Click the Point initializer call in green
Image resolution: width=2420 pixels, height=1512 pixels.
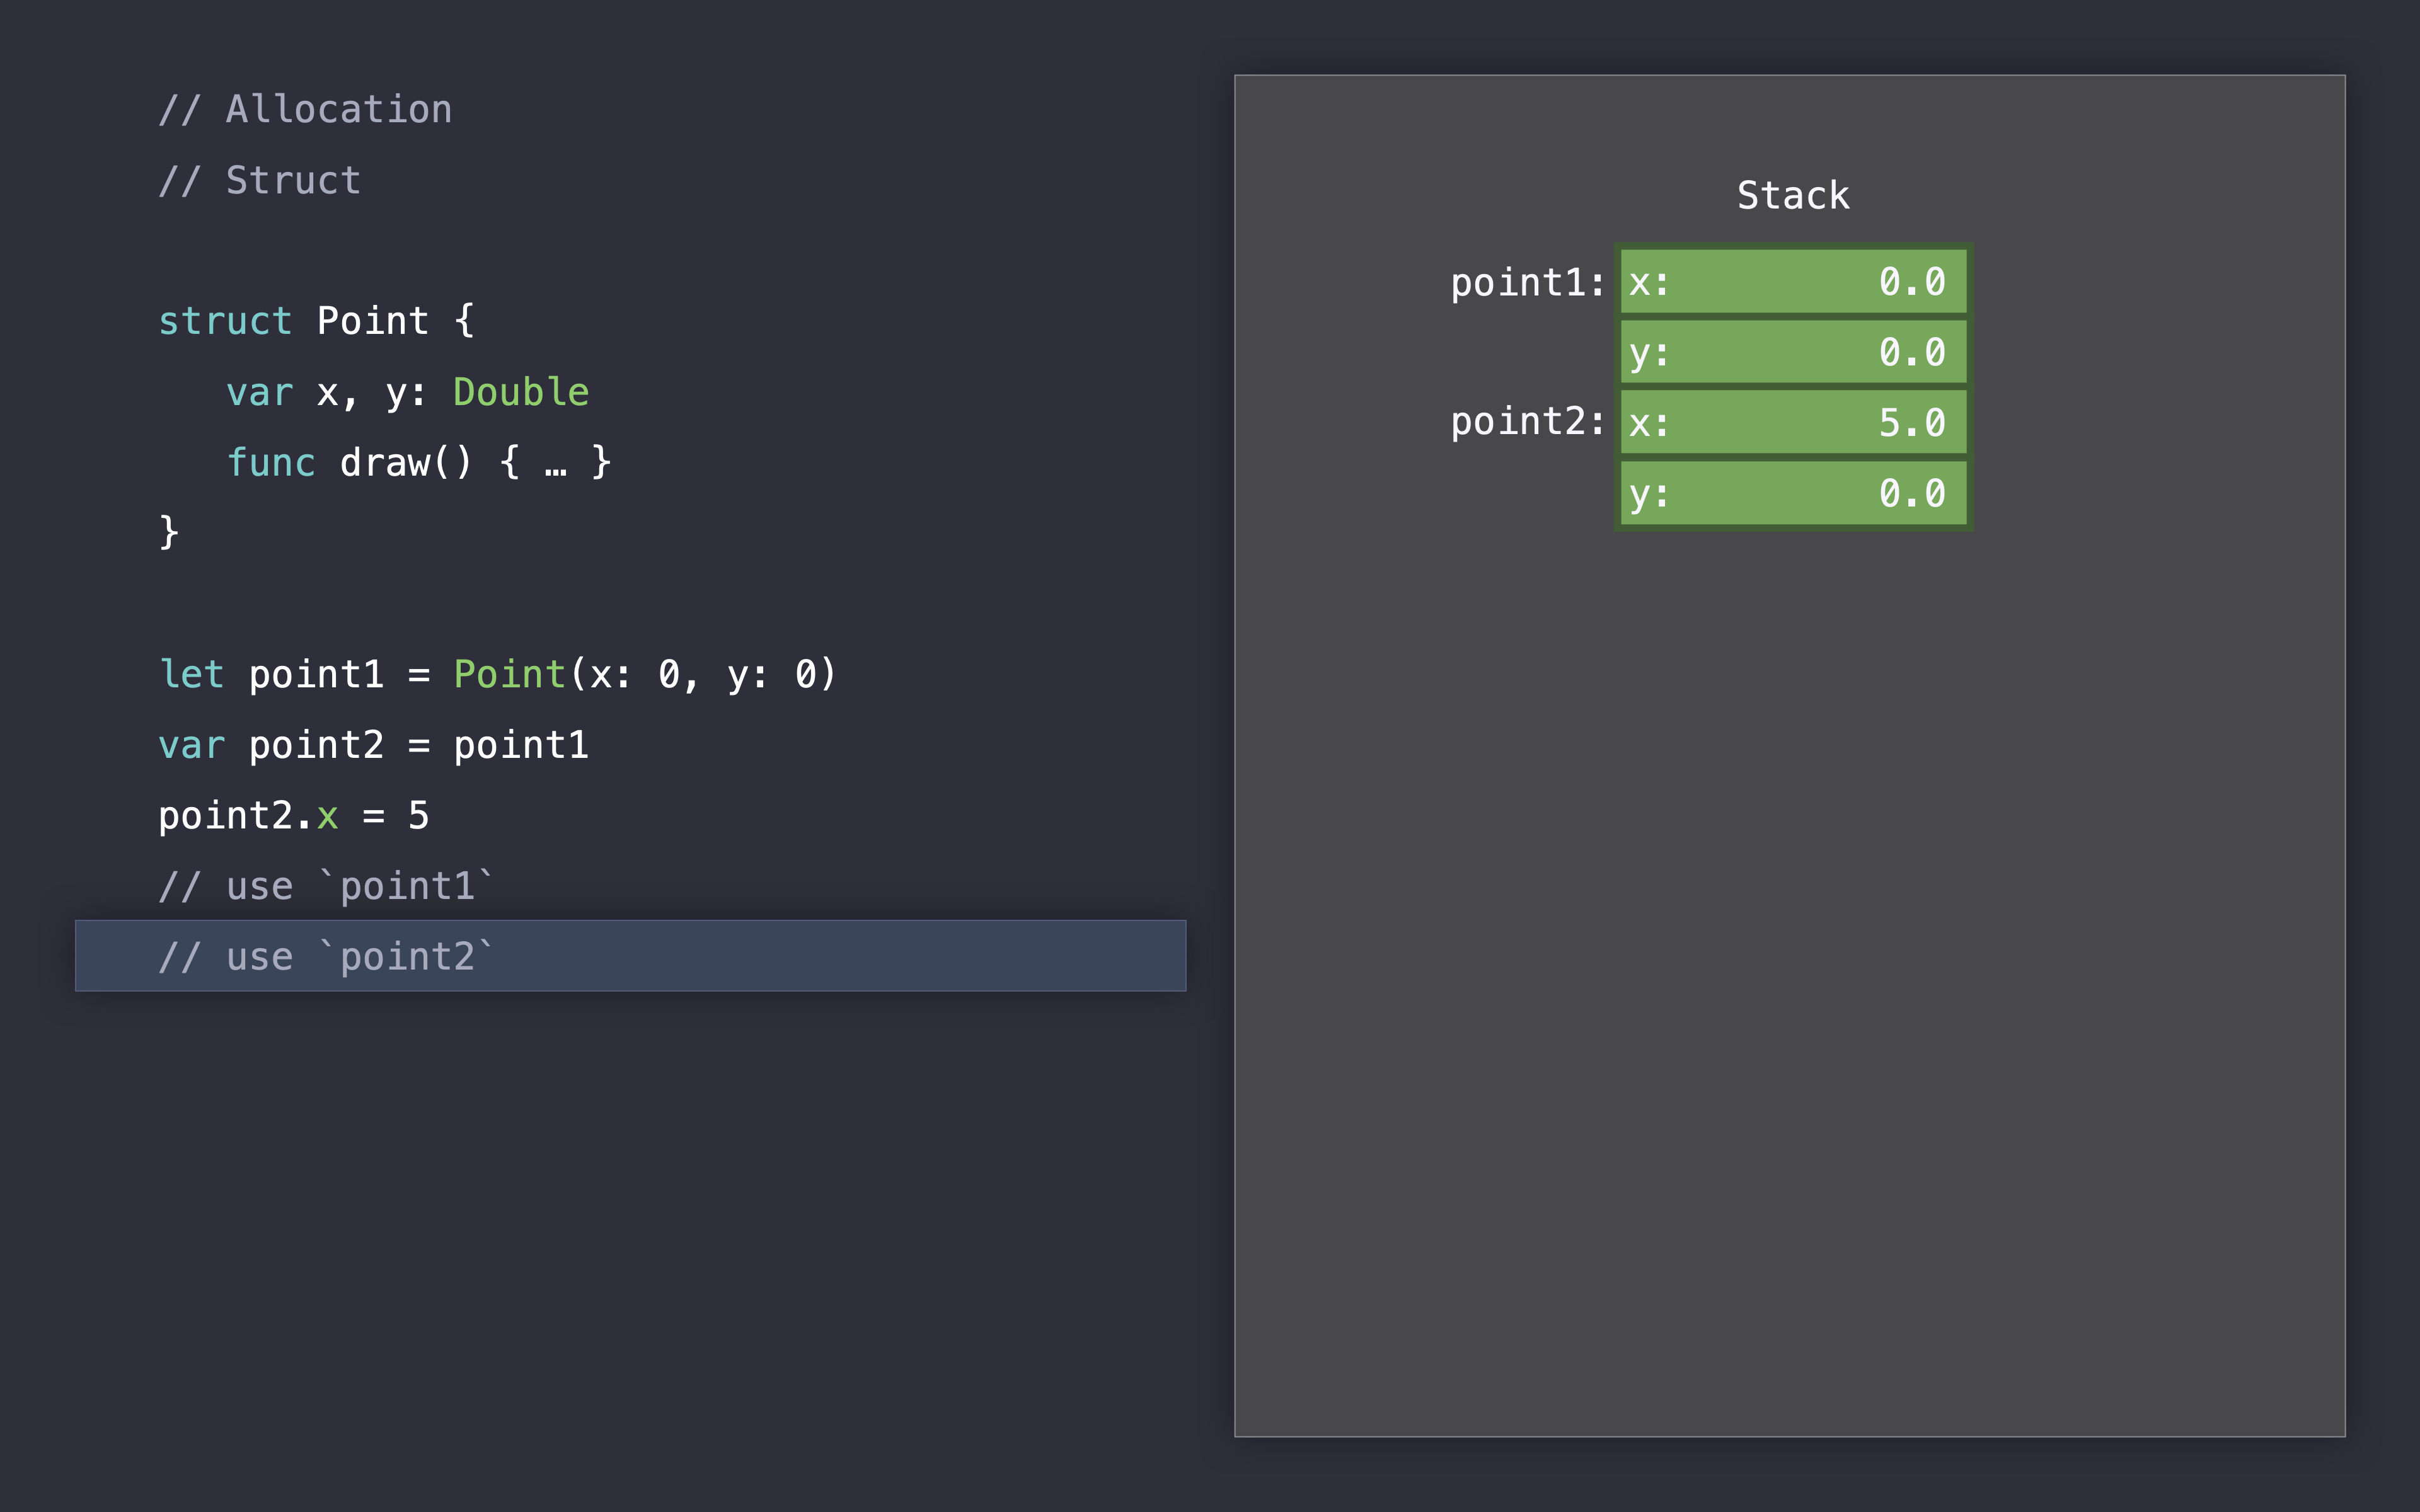(510, 674)
